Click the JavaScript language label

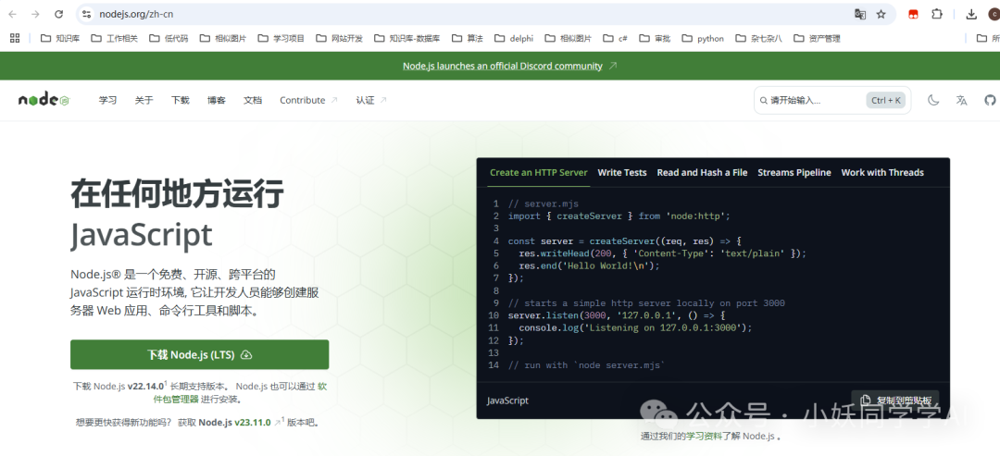[507, 401]
